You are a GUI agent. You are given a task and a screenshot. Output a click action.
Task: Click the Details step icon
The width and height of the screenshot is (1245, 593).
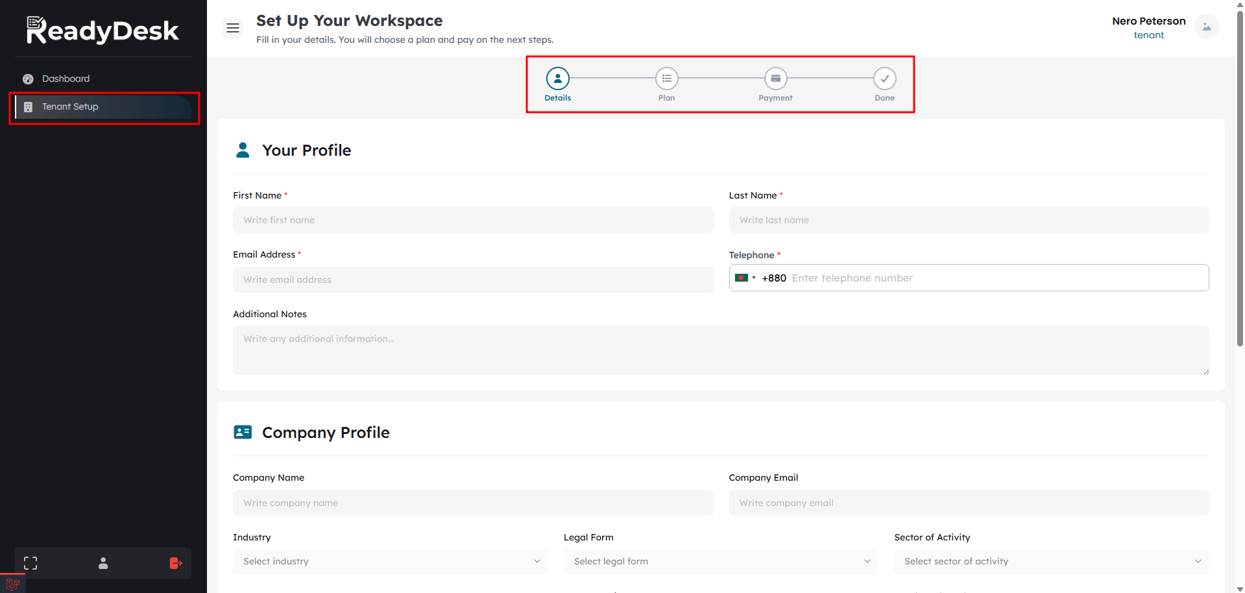(x=557, y=79)
